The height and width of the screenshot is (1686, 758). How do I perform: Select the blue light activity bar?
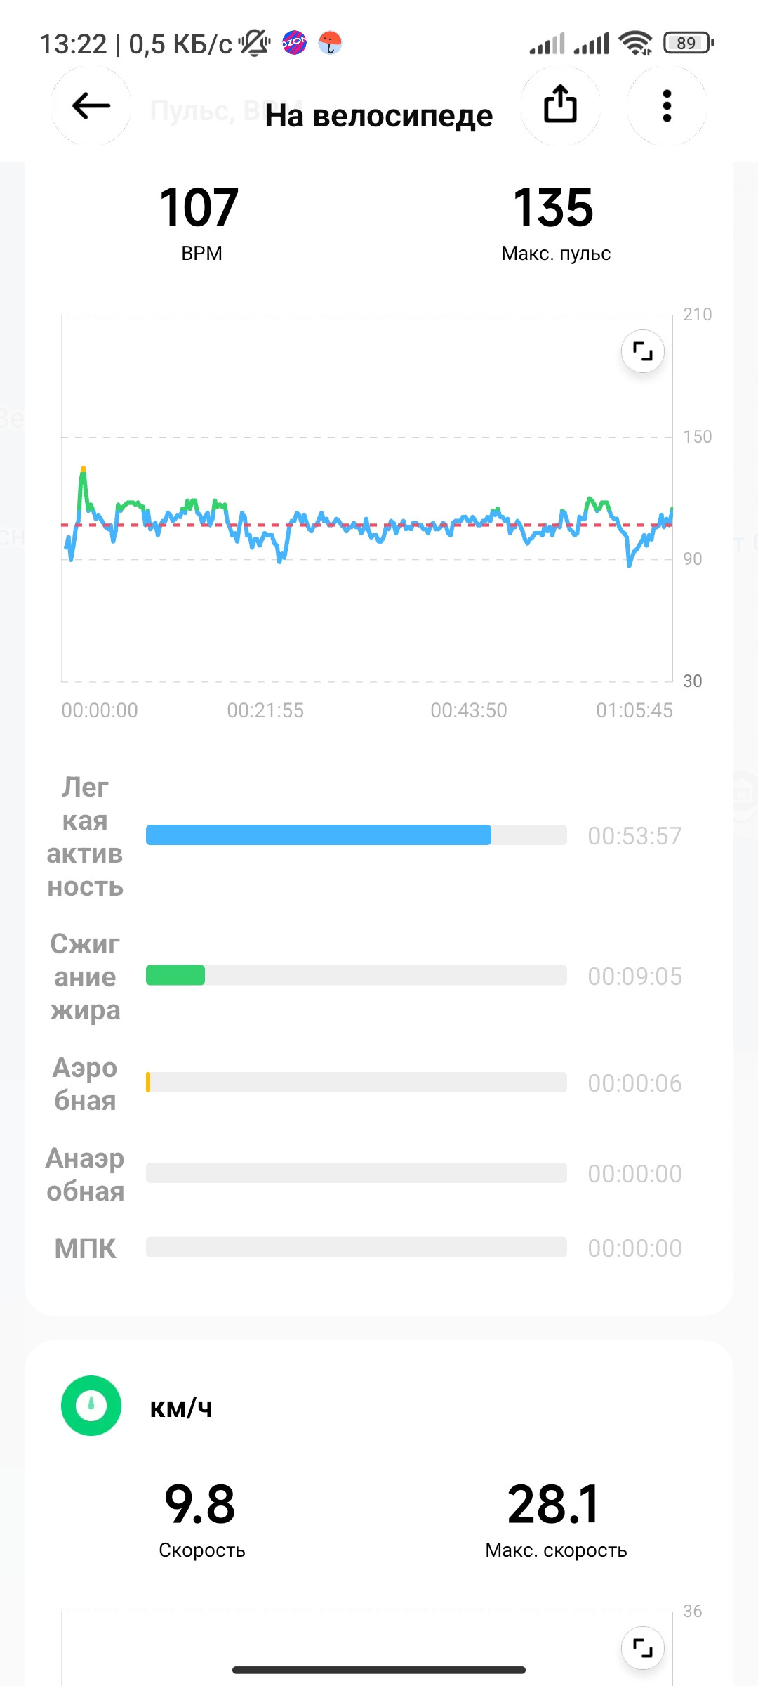(319, 835)
